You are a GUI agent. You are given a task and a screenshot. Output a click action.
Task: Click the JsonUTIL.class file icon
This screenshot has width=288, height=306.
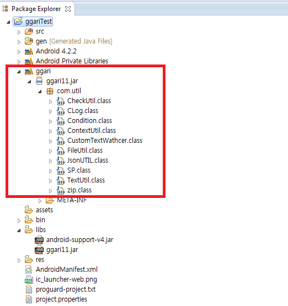61,160
